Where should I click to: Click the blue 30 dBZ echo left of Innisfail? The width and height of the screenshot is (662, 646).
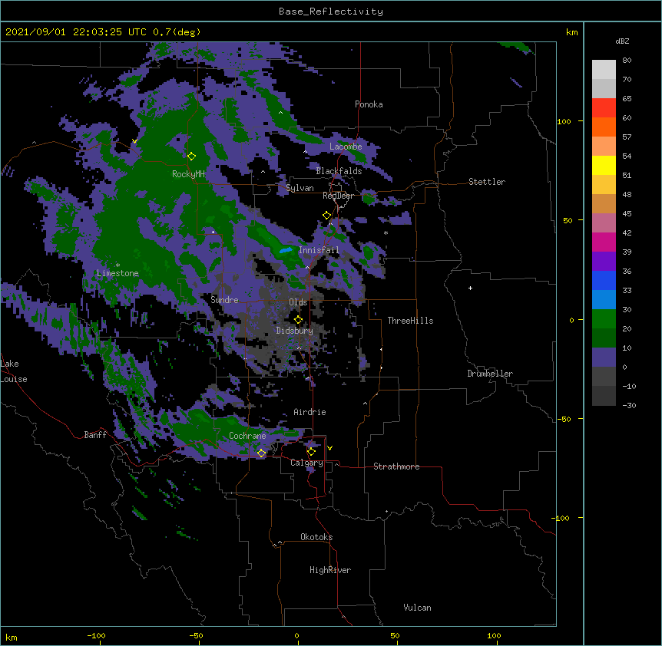tap(286, 250)
